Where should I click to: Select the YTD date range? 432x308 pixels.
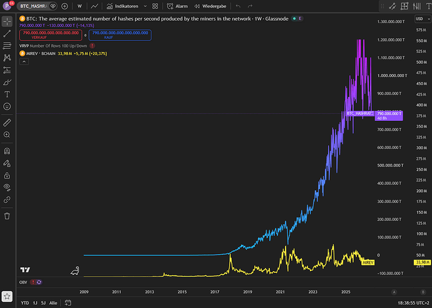[25, 303]
